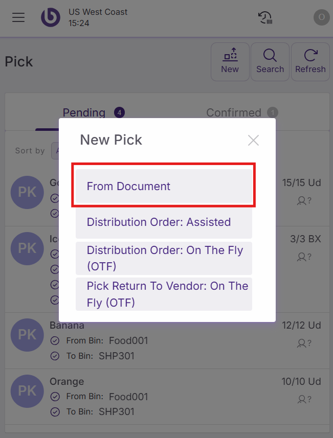Switch to the Pending tab

point(84,112)
